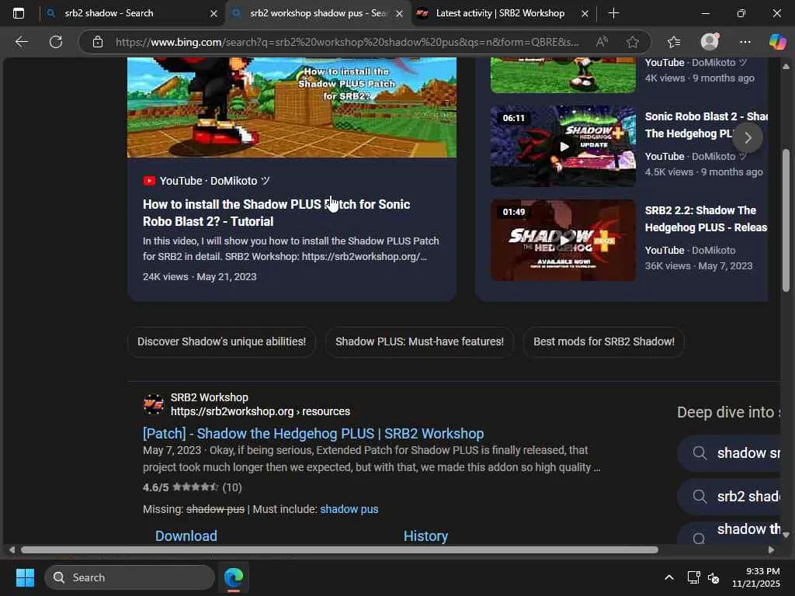Image resolution: width=795 pixels, height=596 pixels.
Task: Open '[Patch] - Shadow the Hedgehog PLUS' result
Action: (314, 434)
